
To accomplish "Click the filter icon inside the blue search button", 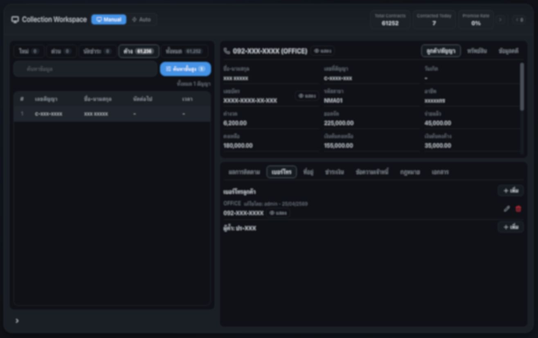I will pyautogui.click(x=168, y=69).
